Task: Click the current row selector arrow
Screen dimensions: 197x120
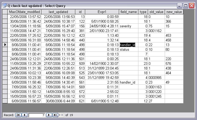Action: (x=5, y=45)
